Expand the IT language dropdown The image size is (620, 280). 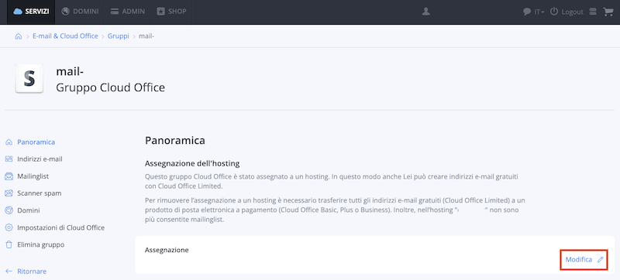(539, 12)
